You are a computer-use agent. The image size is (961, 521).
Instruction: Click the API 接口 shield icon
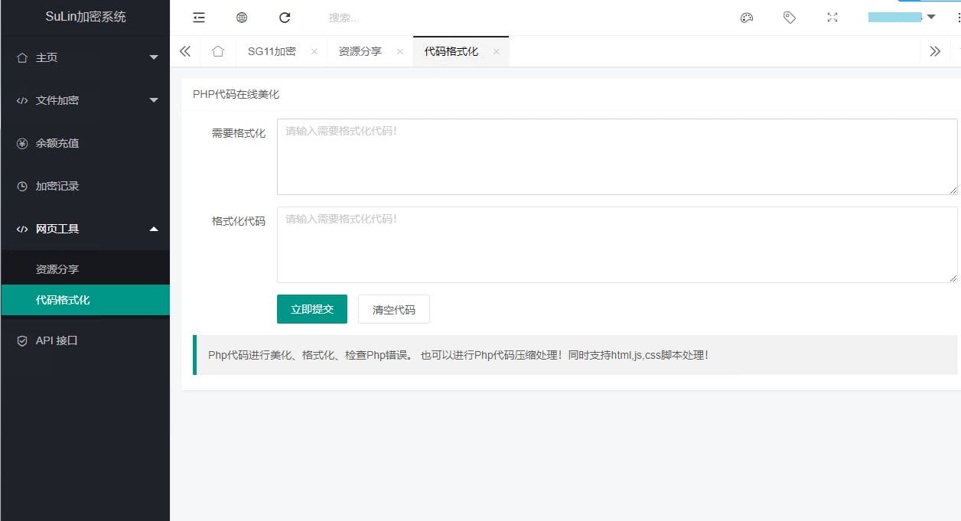pyautogui.click(x=22, y=340)
